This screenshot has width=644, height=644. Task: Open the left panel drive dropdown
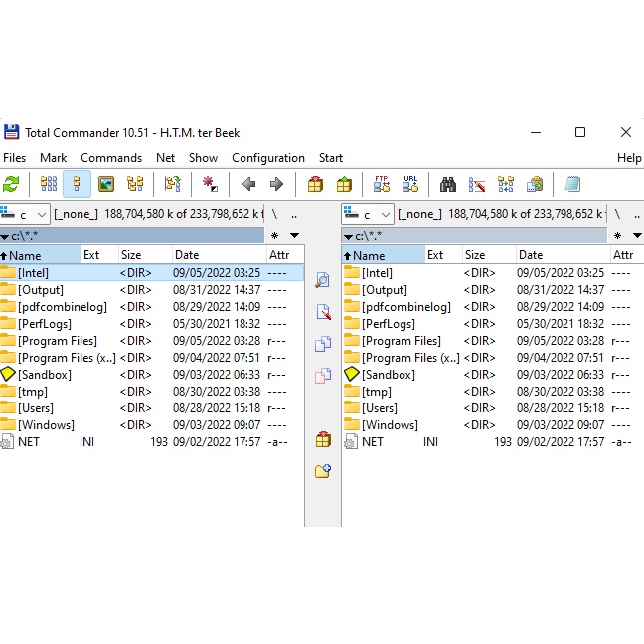(x=25, y=214)
